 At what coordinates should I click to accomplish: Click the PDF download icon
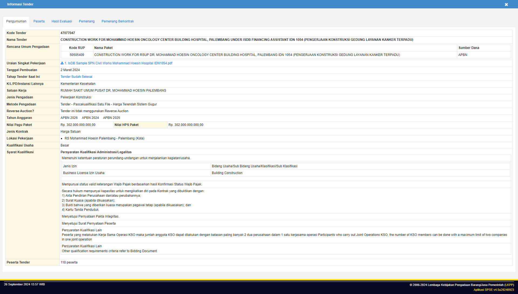[62, 63]
